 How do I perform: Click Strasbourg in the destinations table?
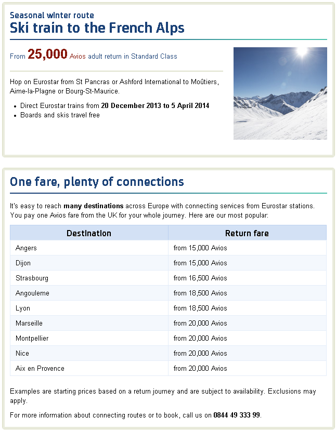click(32, 278)
